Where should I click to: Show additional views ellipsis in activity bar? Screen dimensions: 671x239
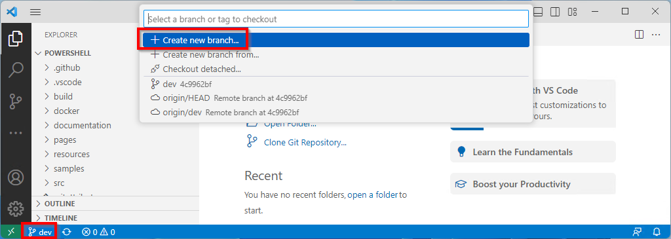[16, 133]
